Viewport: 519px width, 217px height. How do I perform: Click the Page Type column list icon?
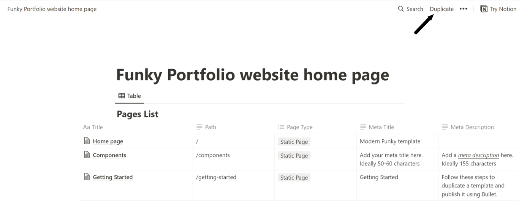[x=281, y=127]
